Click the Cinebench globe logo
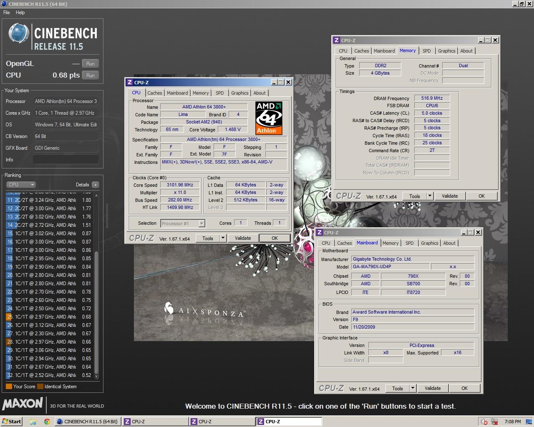Viewport: 534px width, 427px height. tap(18, 34)
